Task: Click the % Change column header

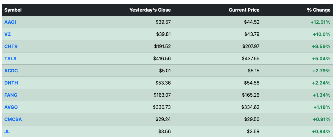Action: [x=318, y=10]
